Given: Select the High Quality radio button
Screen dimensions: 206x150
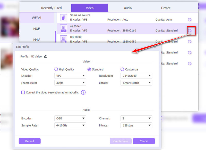Looking at the screenshot, I should (x=56, y=69).
